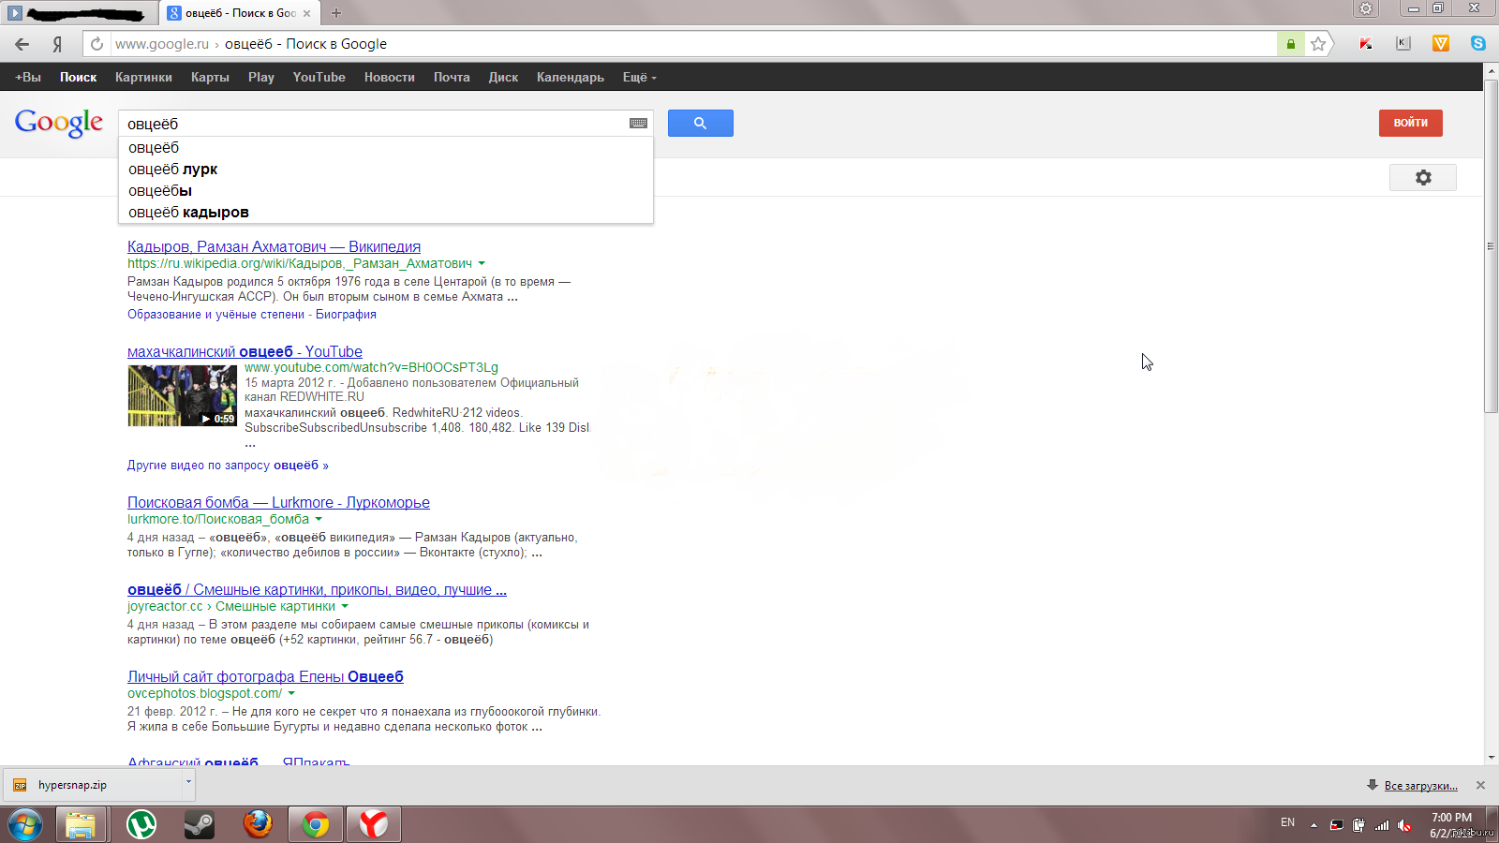Open Карты in Google bar
1499x843 pixels.
pyautogui.click(x=210, y=78)
